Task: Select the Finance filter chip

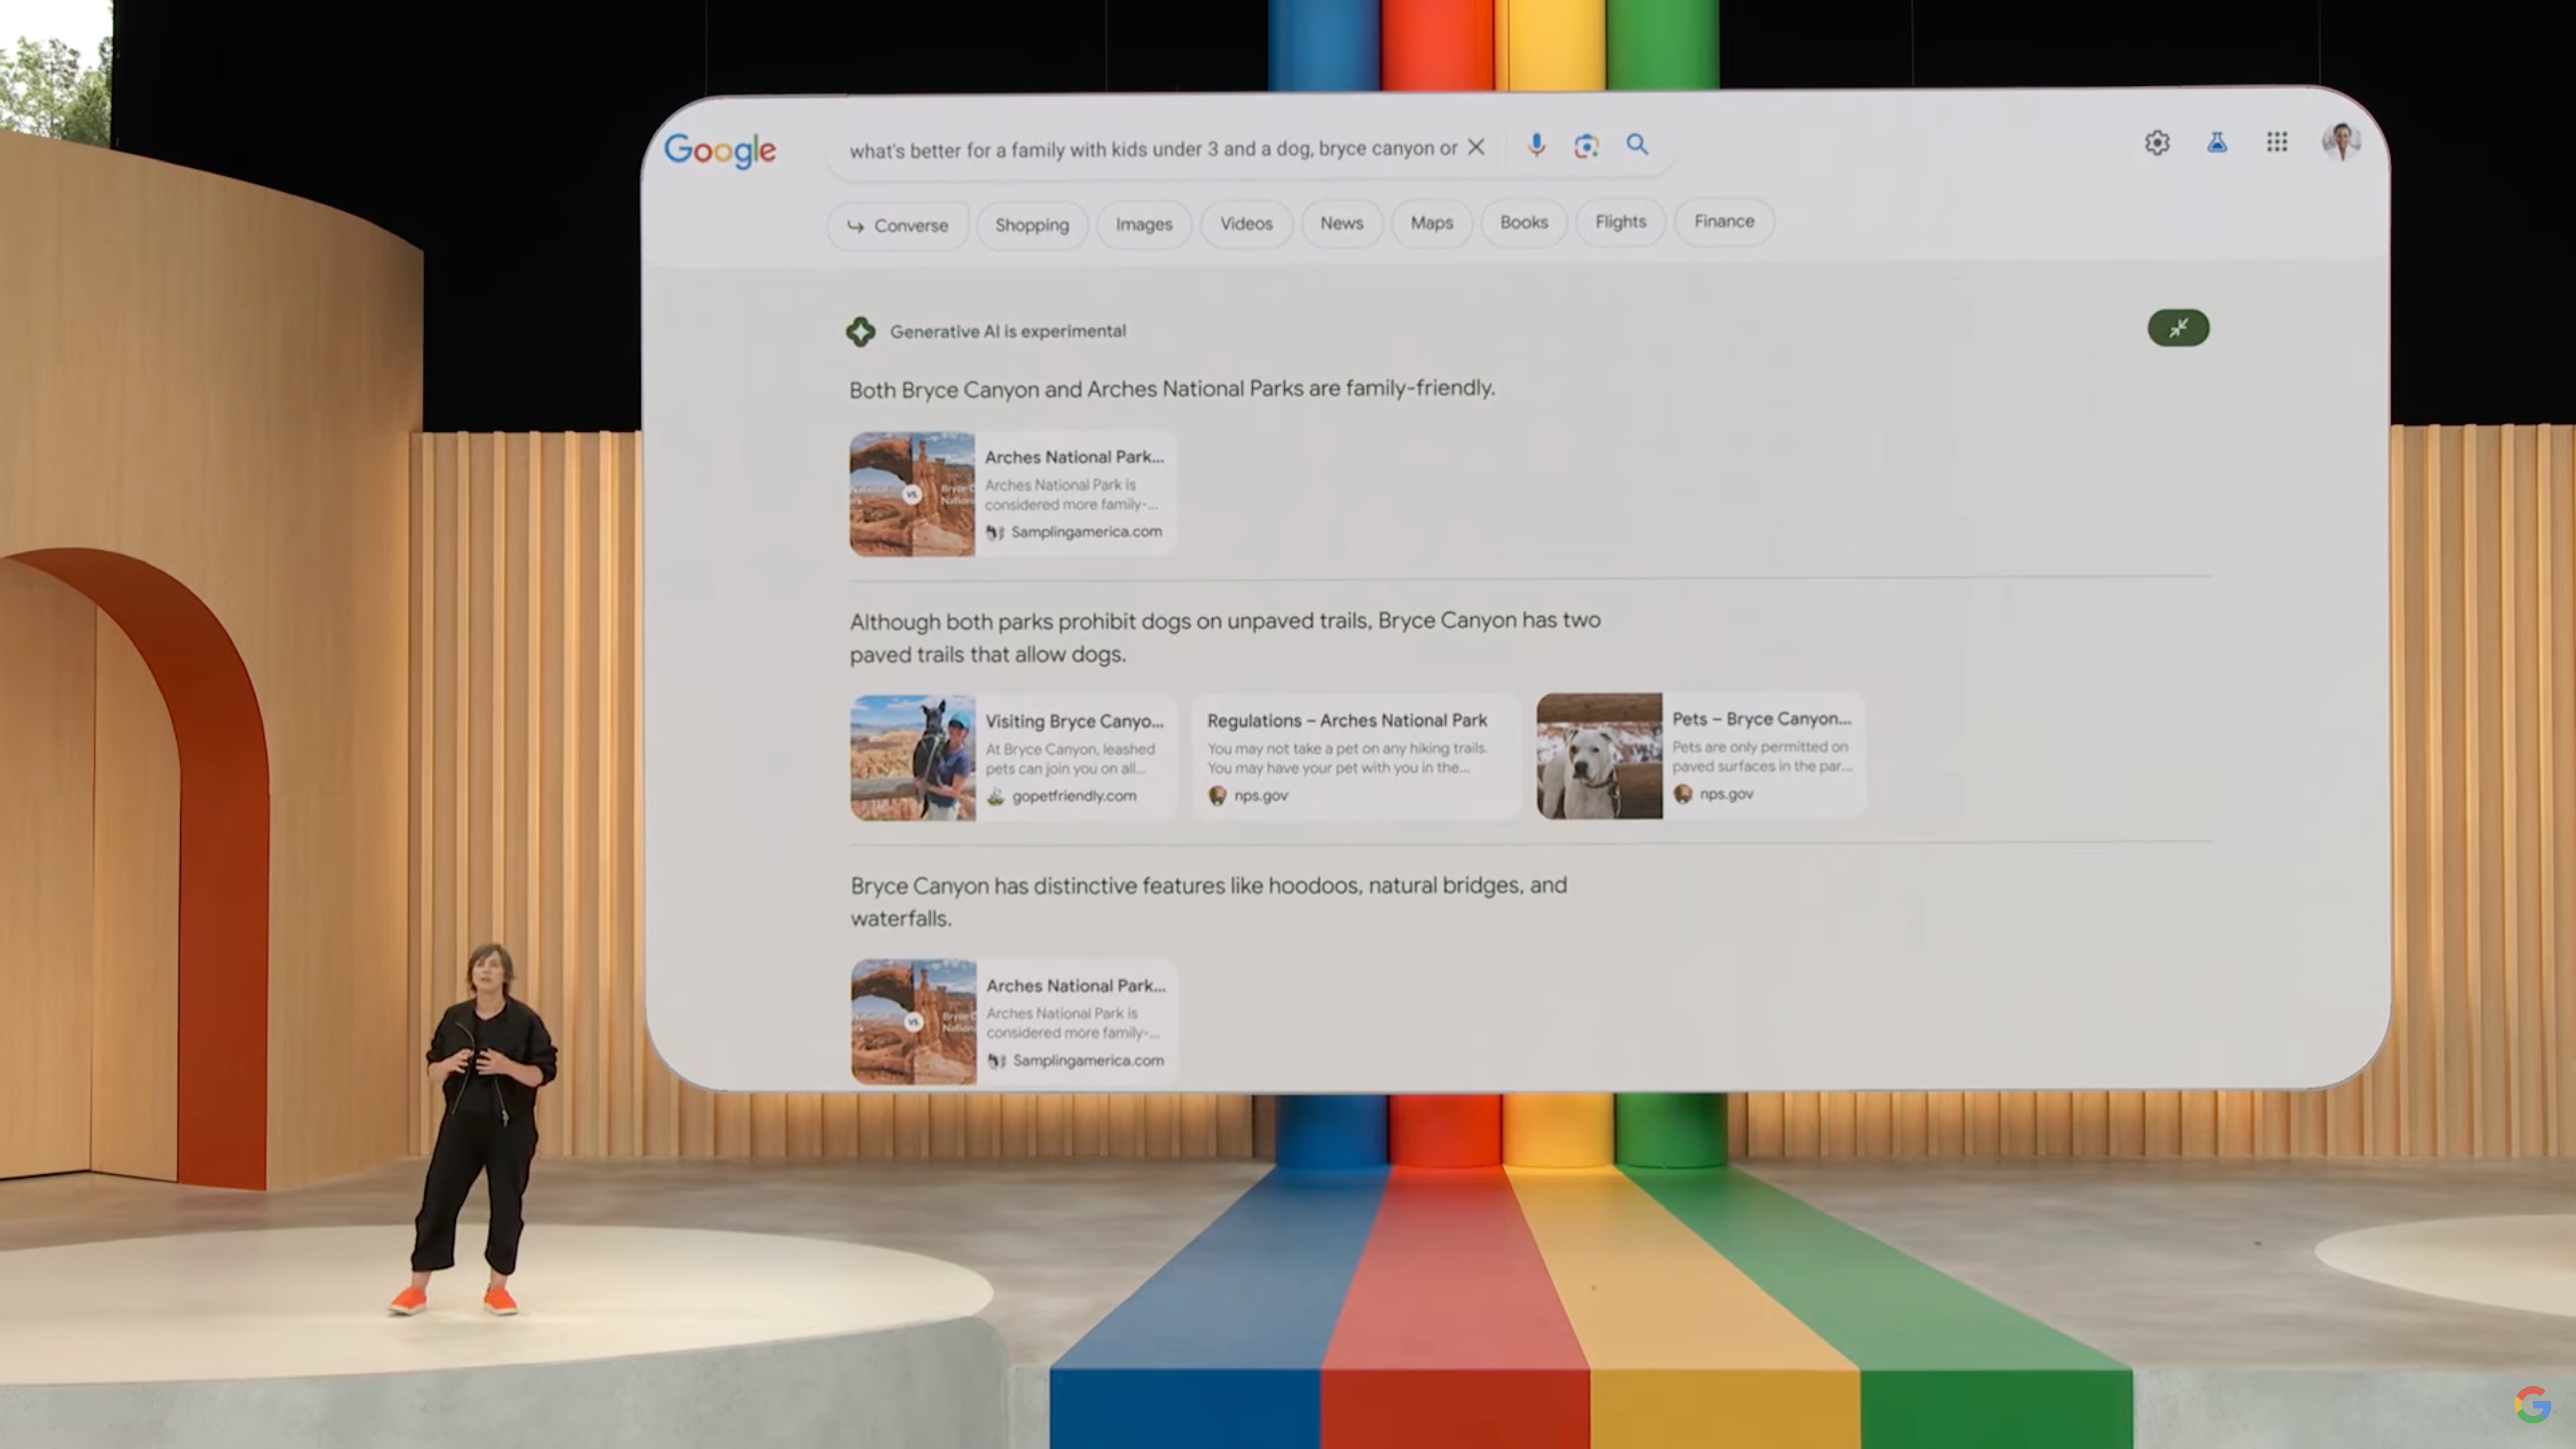Action: (x=1724, y=221)
